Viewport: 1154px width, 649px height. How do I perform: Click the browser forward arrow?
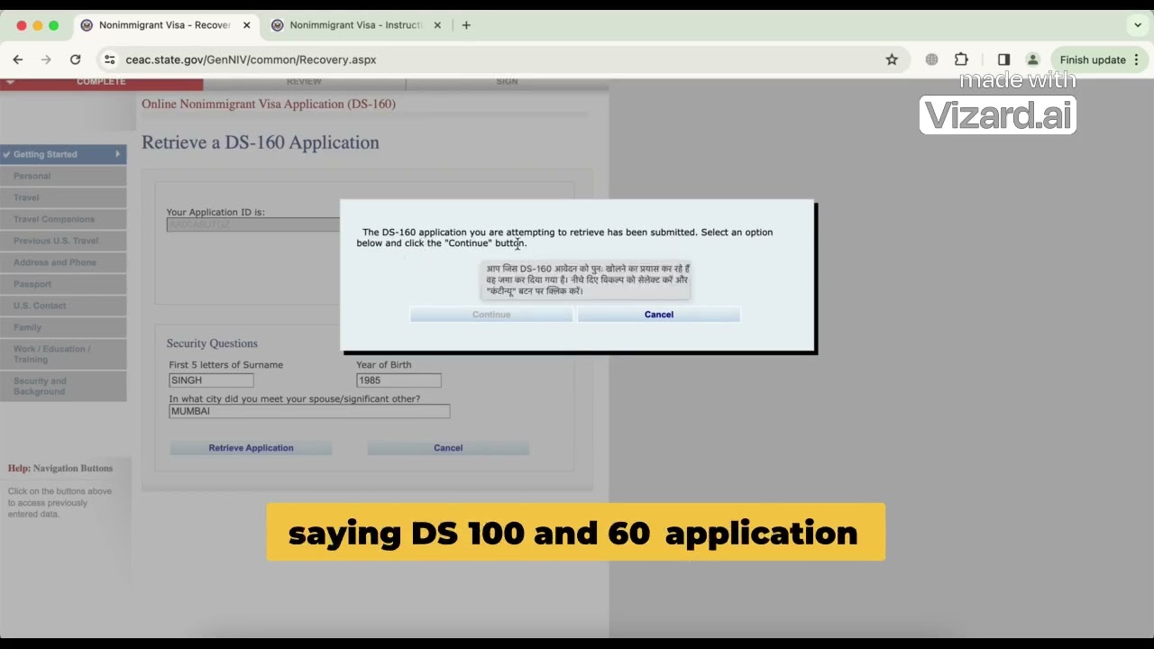47,59
